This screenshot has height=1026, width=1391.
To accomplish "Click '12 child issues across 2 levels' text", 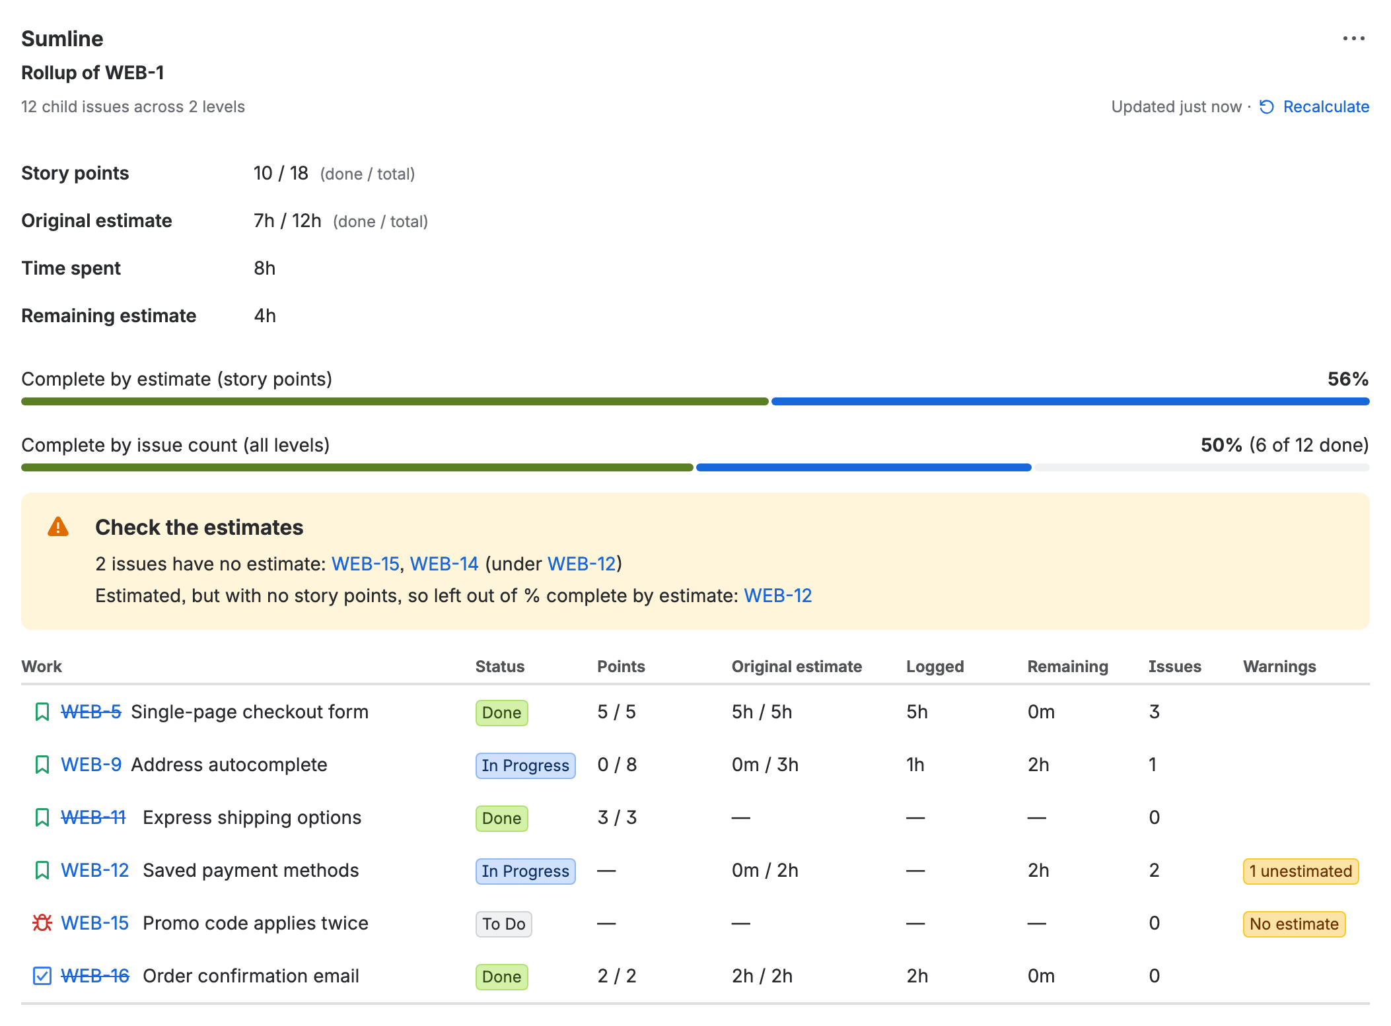I will click(133, 107).
